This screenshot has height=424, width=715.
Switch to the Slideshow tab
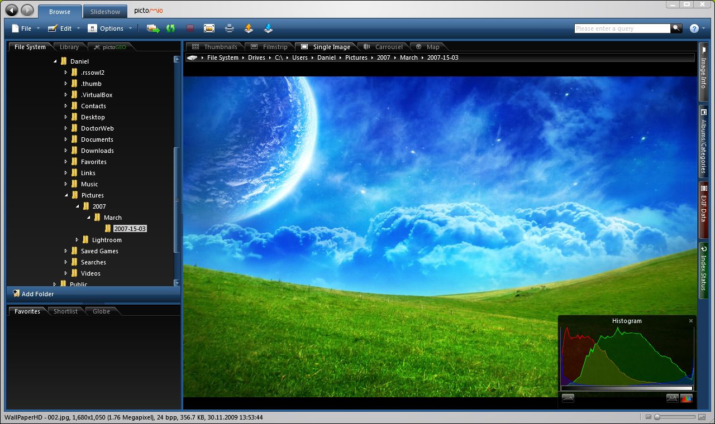point(105,11)
